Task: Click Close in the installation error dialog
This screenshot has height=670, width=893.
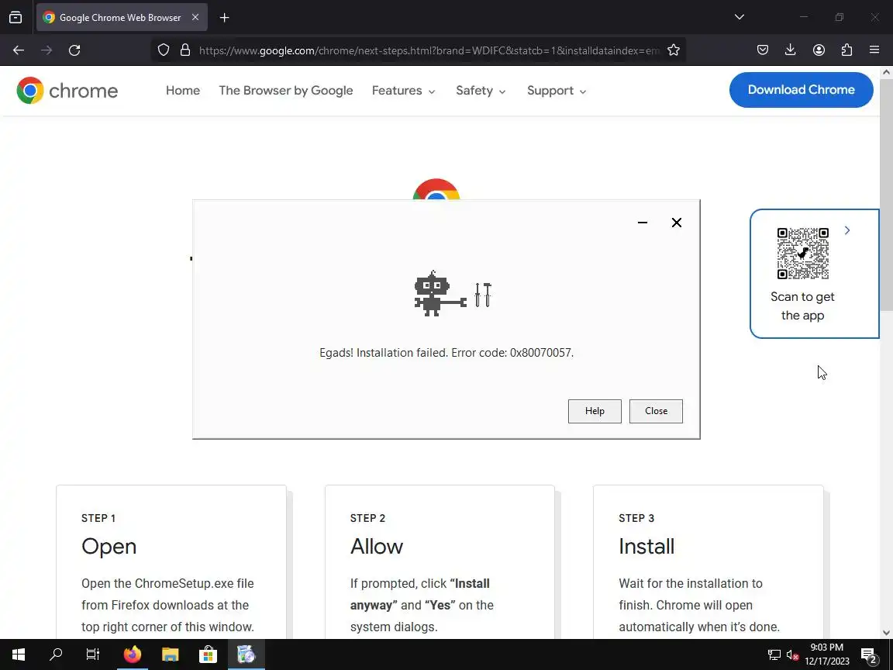Action: tap(656, 411)
